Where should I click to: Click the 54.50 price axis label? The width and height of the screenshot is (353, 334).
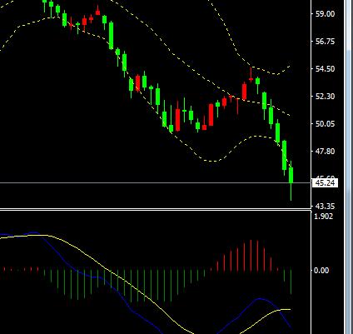pos(325,69)
